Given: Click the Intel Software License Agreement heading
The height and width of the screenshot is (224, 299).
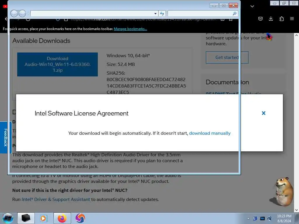Looking at the screenshot, I should (x=81, y=113).
